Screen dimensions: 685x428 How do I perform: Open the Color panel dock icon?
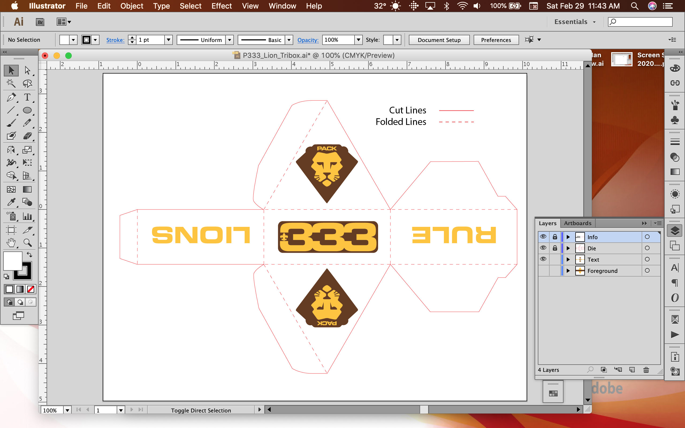click(x=675, y=68)
